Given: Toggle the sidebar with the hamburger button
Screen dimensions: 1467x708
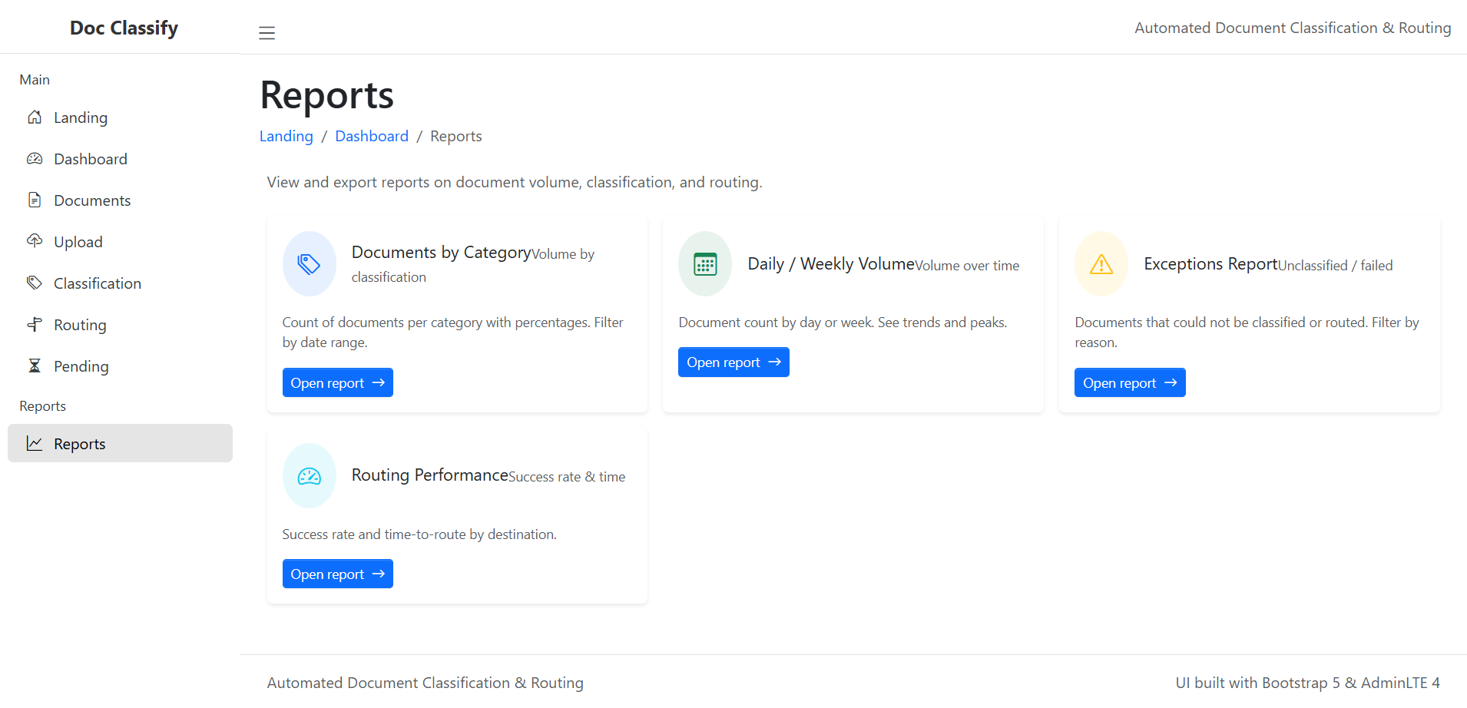Looking at the screenshot, I should pos(267,33).
